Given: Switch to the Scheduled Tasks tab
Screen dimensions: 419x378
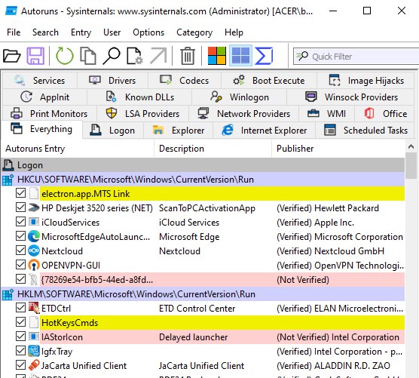Looking at the screenshot, I should click(x=365, y=131).
